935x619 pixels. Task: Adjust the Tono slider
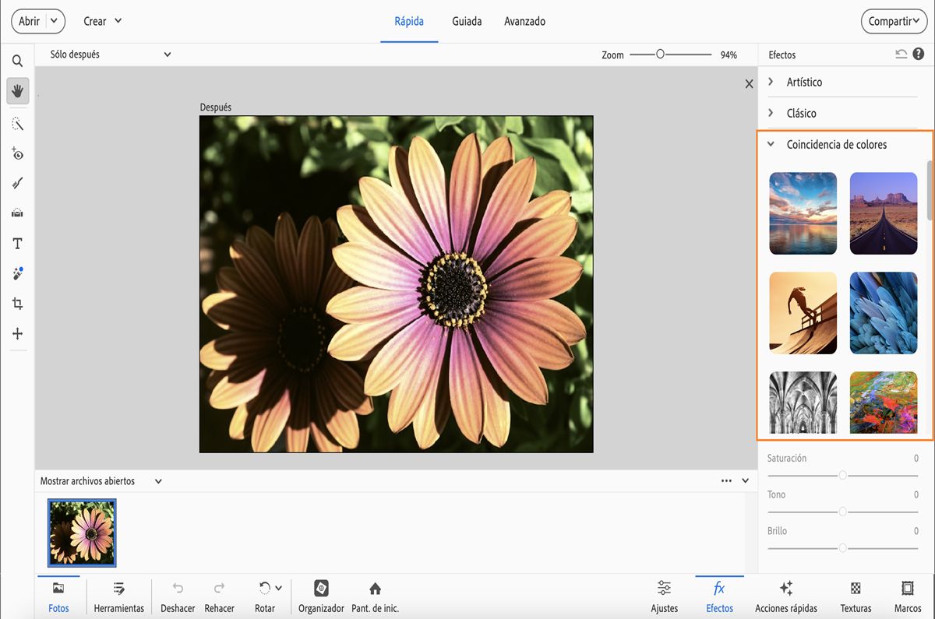click(842, 511)
